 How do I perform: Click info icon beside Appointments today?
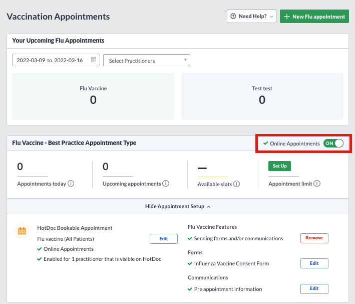[x=71, y=183]
